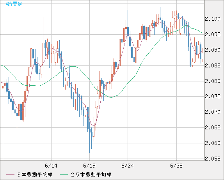The height and width of the screenshot is (180, 224).
Task: Click the 2.080 price axis label
Action: point(213,81)
